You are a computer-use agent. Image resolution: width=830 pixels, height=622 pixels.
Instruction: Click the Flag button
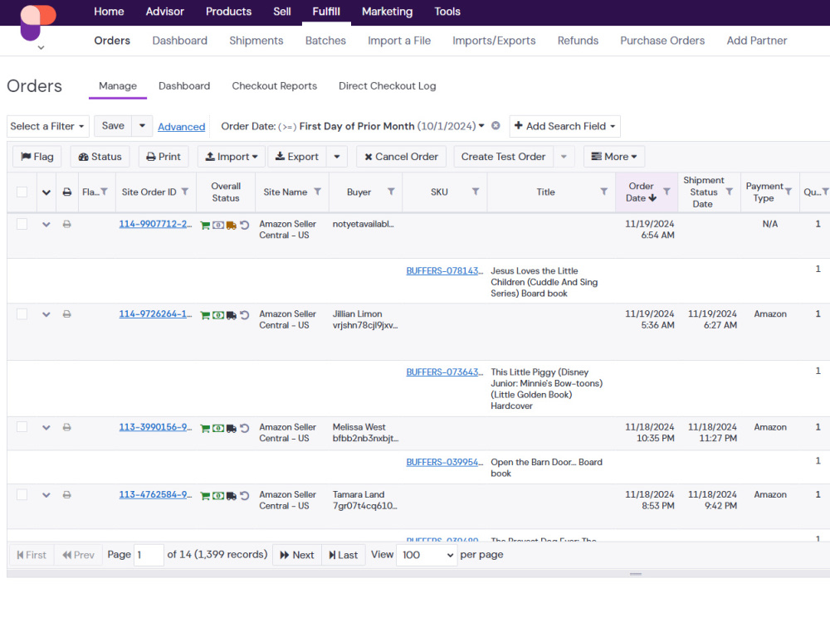37,157
